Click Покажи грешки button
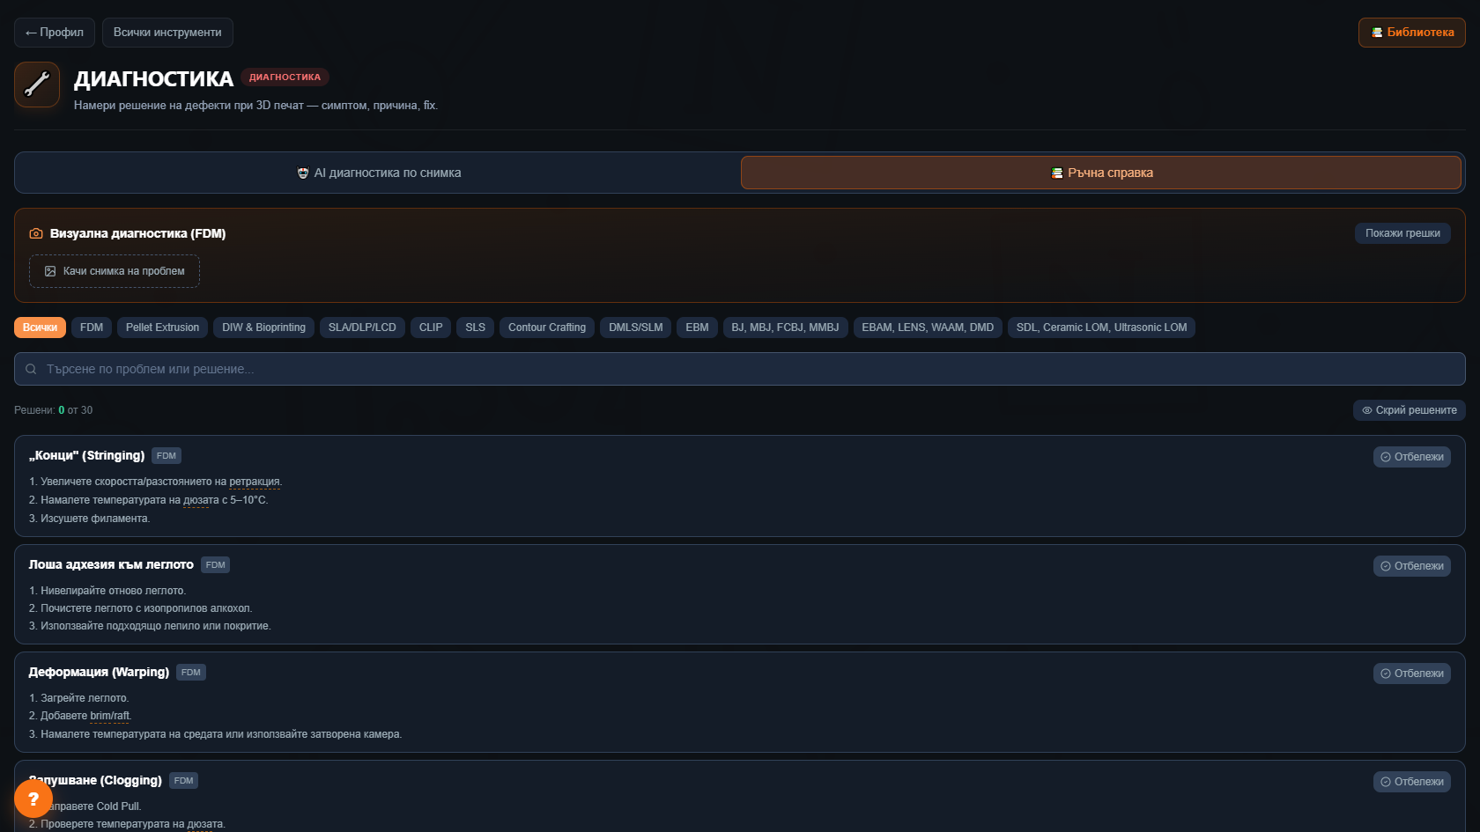1480x832 pixels. tap(1402, 233)
